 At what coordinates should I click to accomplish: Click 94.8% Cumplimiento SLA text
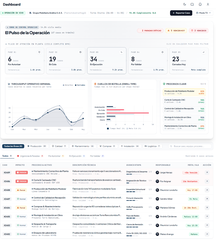[x=143, y=13]
